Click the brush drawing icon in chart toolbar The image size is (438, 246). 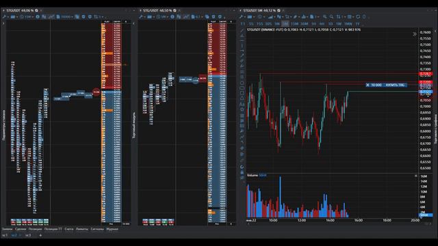click(296, 16)
